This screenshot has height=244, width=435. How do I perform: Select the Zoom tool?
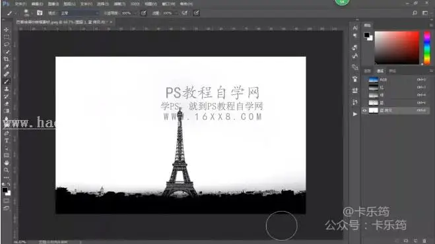coord(7,170)
